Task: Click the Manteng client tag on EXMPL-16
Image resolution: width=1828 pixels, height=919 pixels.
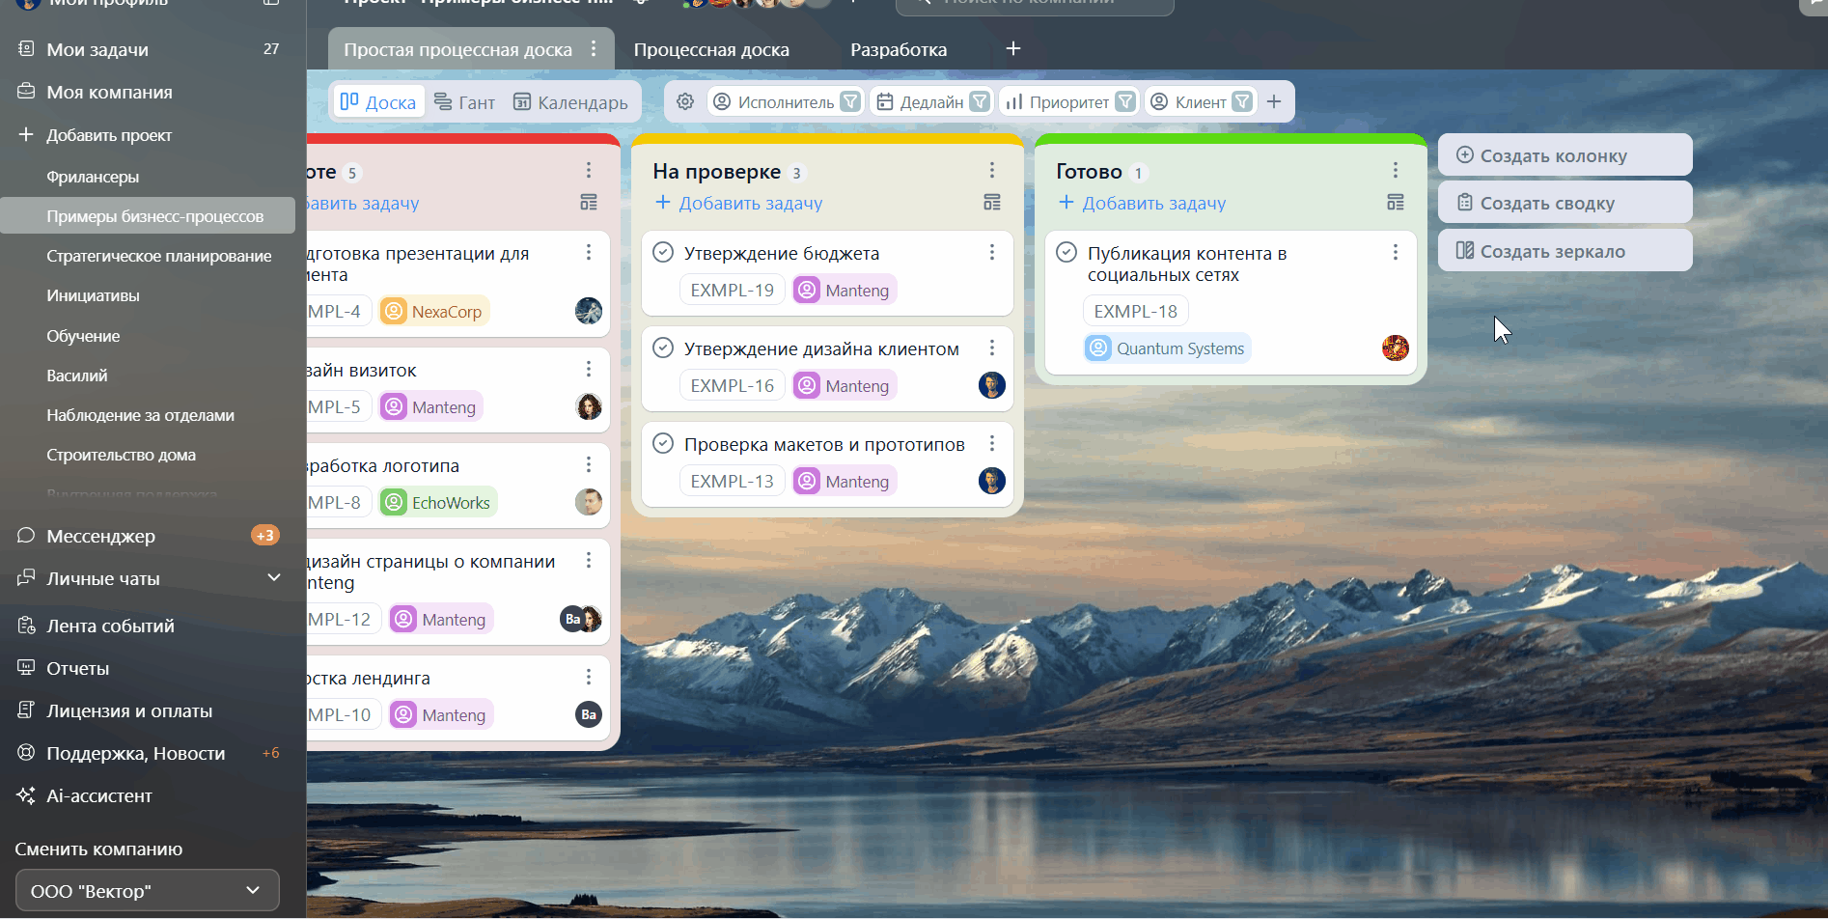Action: click(845, 386)
